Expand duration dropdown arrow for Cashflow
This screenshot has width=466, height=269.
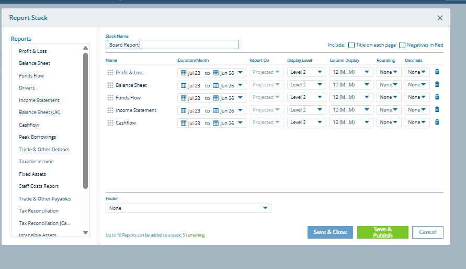pyautogui.click(x=240, y=123)
